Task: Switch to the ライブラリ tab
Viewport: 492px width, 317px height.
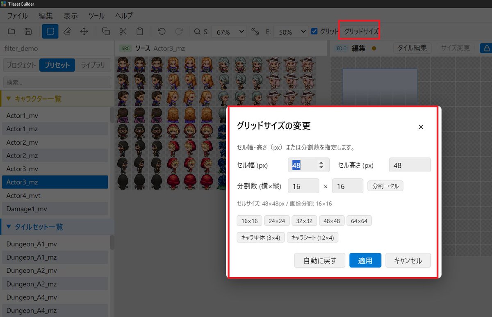Action: tap(93, 65)
